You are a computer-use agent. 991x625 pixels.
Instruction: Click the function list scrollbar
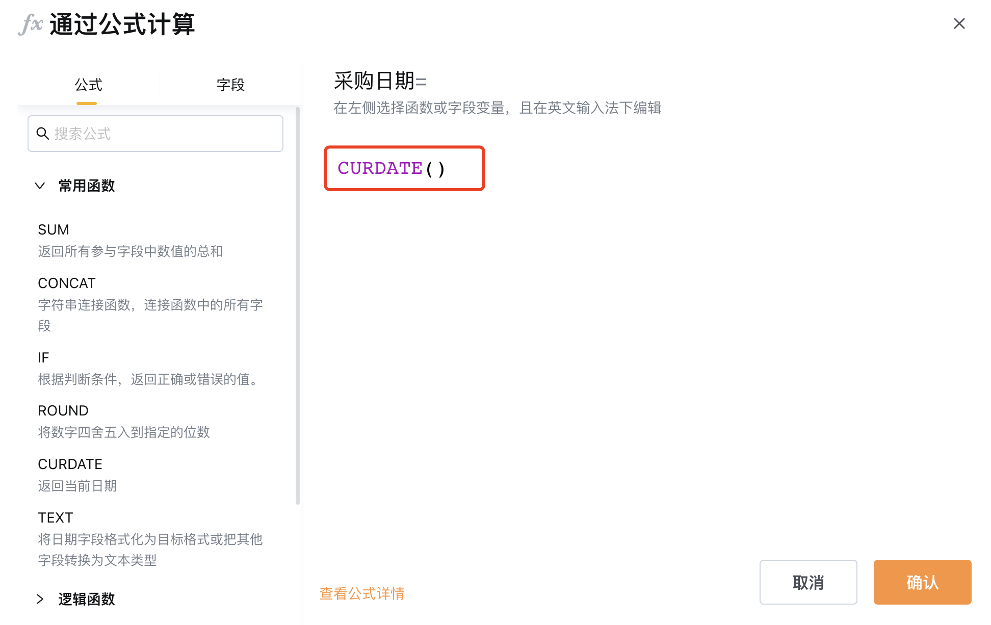(x=298, y=306)
